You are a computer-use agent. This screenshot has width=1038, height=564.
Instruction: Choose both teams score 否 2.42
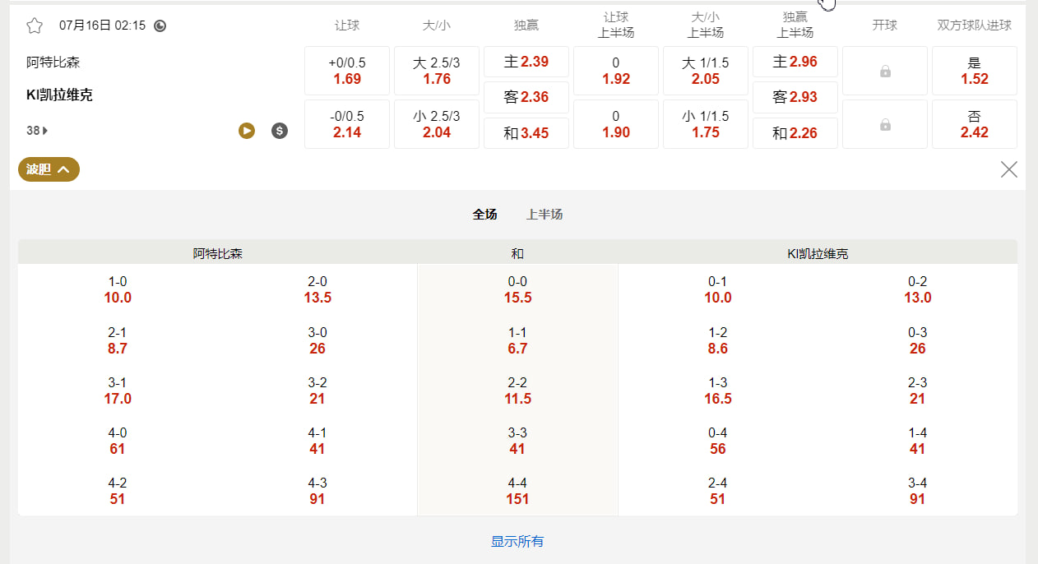[975, 124]
